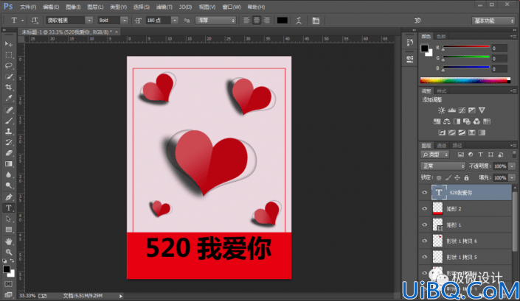Open the layer opacity 不透明度 dropdown arrow
The height and width of the screenshot is (301, 520).
[x=512, y=166]
